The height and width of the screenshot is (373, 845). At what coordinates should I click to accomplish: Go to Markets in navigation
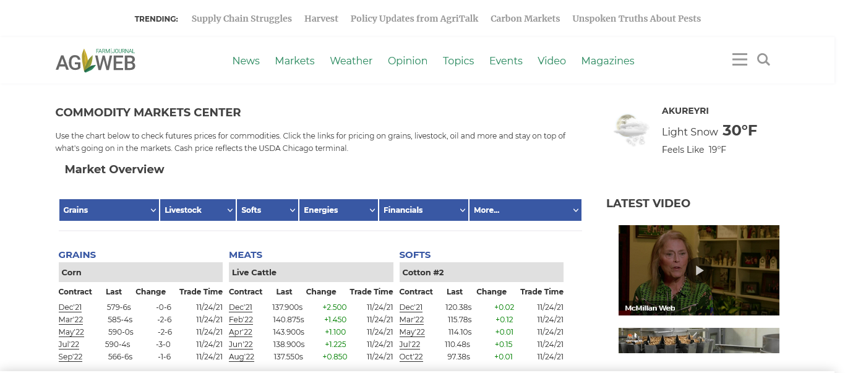(294, 61)
